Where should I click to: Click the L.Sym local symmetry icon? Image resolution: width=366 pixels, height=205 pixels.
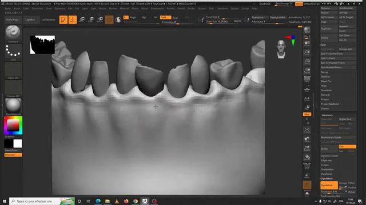point(307,99)
